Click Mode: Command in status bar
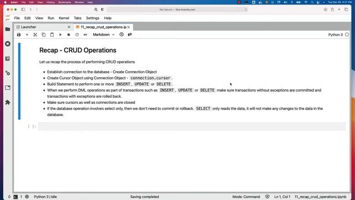Screen dimensions: 355x200 (x=246, y=197)
